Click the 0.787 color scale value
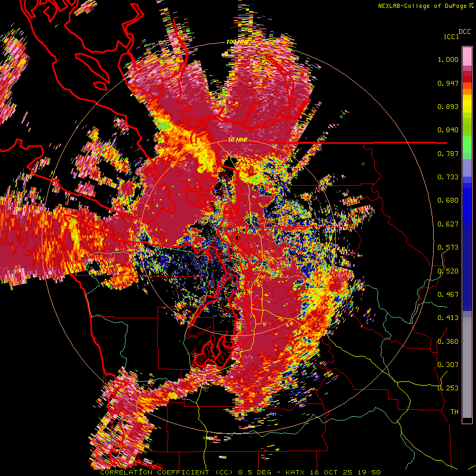476x476 pixels. (448, 153)
